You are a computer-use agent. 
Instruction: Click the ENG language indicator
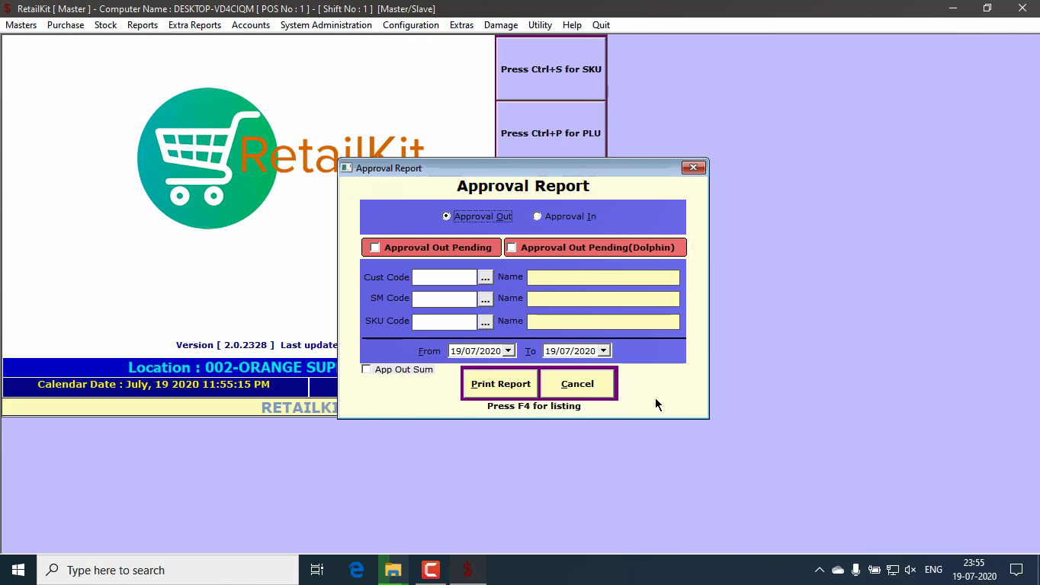(x=933, y=570)
